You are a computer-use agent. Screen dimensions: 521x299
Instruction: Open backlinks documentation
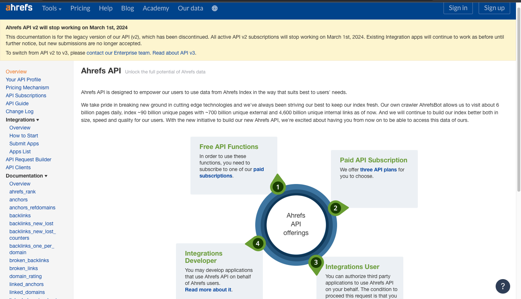[x=20, y=215]
